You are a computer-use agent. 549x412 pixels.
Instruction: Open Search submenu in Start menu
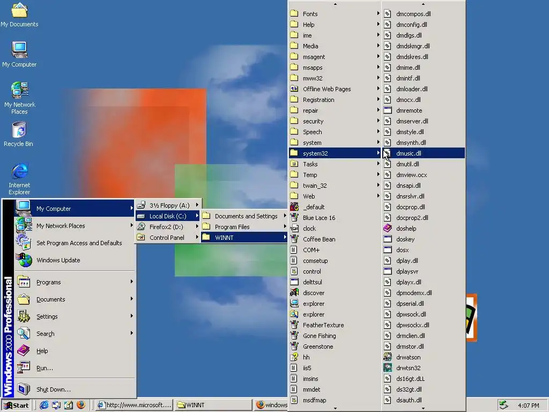point(74,334)
